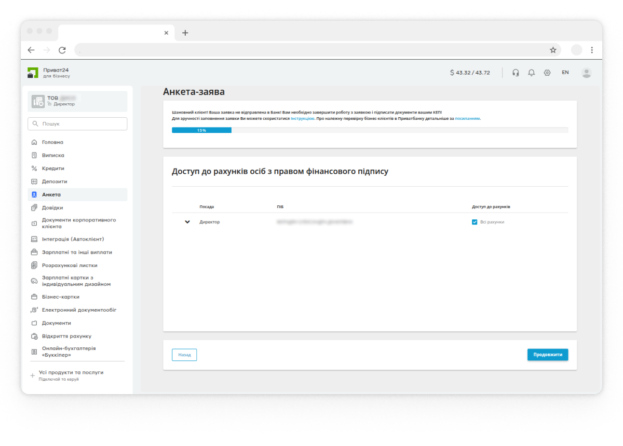Go to Депозити menu item
Image resolution: width=623 pixels, height=446 pixels.
(55, 182)
